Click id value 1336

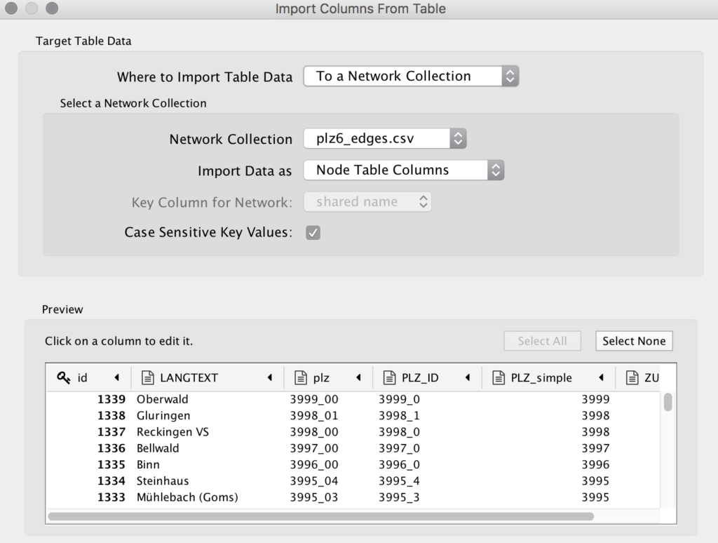(x=111, y=448)
